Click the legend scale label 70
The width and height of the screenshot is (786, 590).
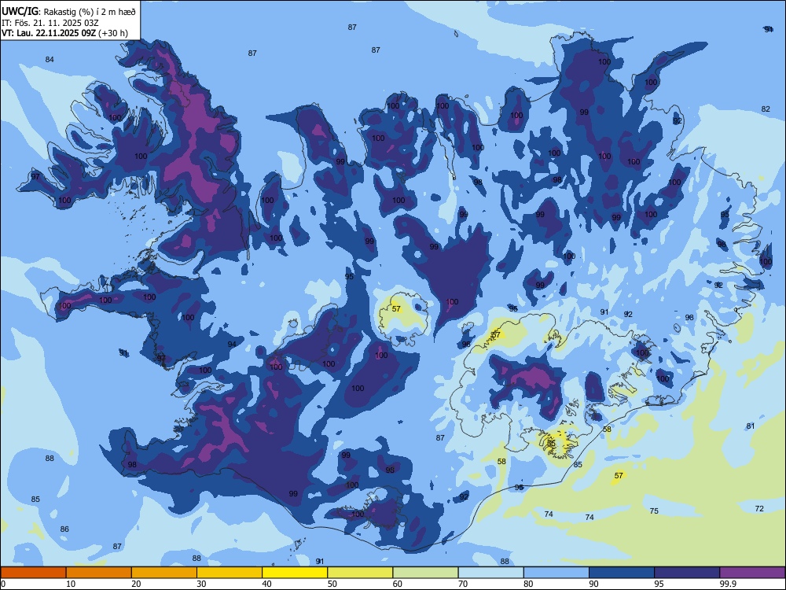tap(463, 584)
